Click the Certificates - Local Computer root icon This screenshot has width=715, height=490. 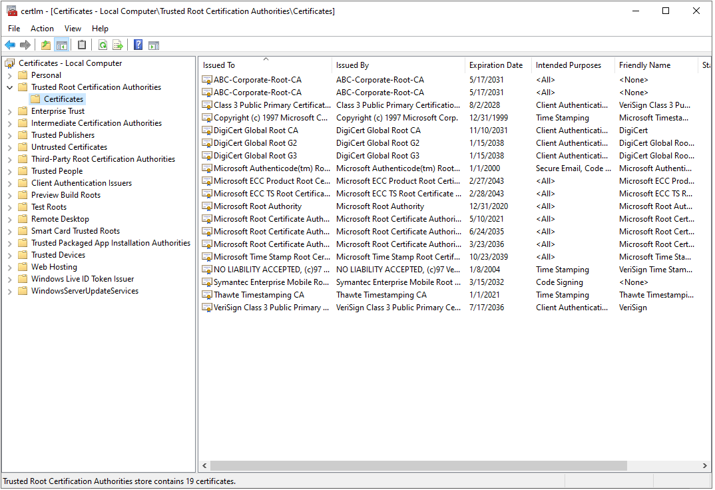click(x=9, y=63)
